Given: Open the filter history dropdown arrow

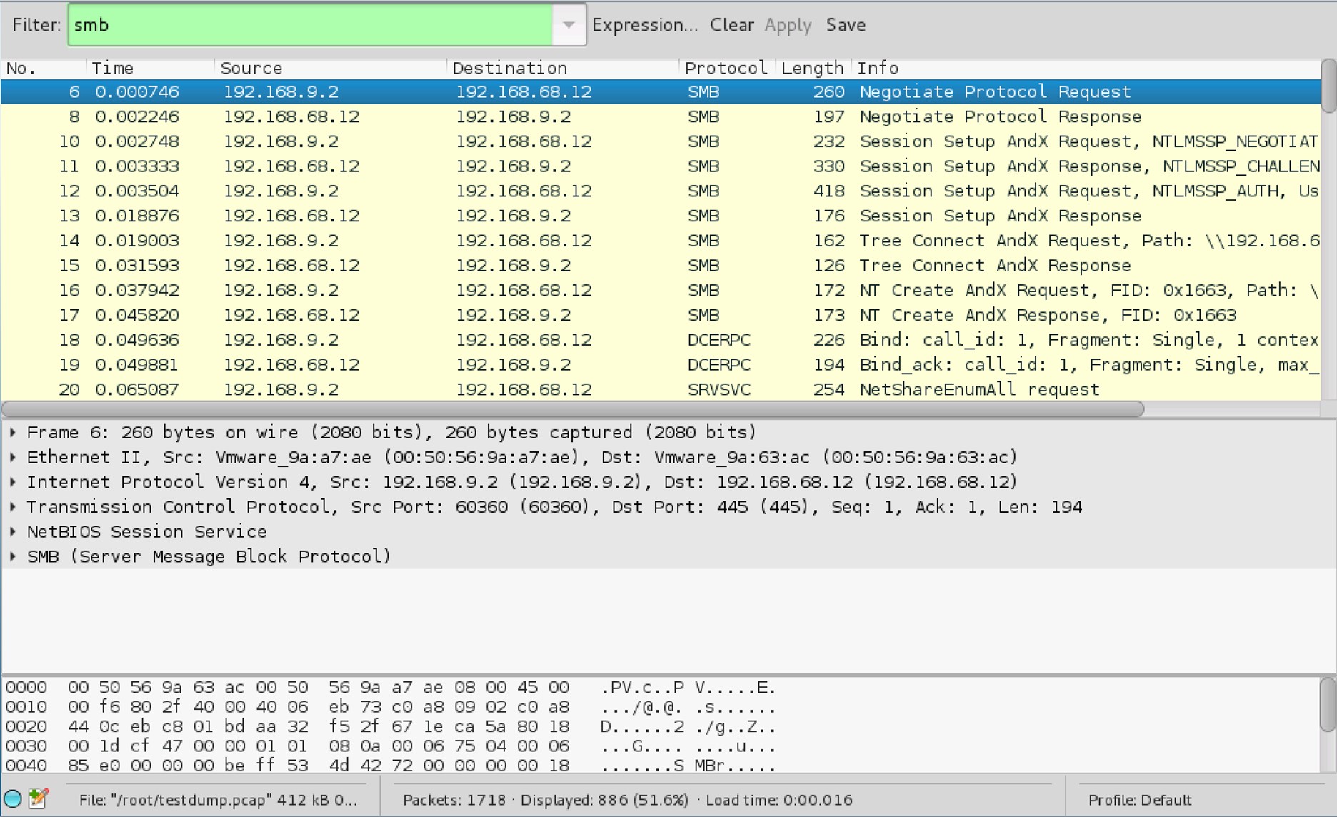Looking at the screenshot, I should coord(569,25).
